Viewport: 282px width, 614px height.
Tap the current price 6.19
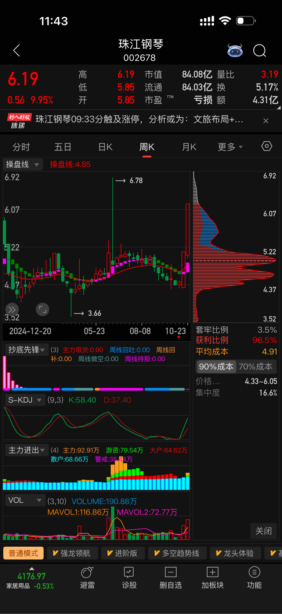click(x=23, y=79)
